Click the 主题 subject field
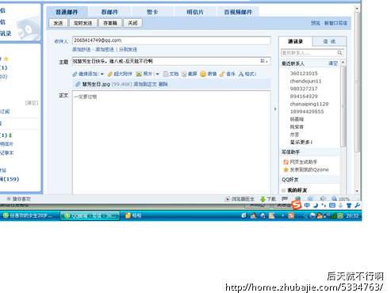This screenshot has width=391, height=293. pyautogui.click(x=171, y=61)
